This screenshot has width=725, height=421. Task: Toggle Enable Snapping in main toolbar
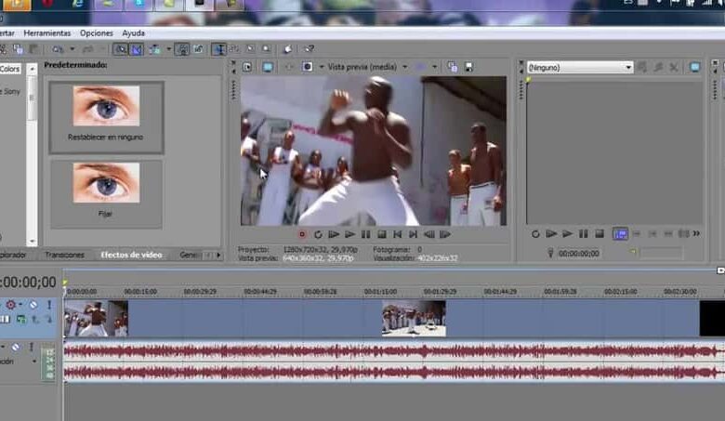(121, 49)
